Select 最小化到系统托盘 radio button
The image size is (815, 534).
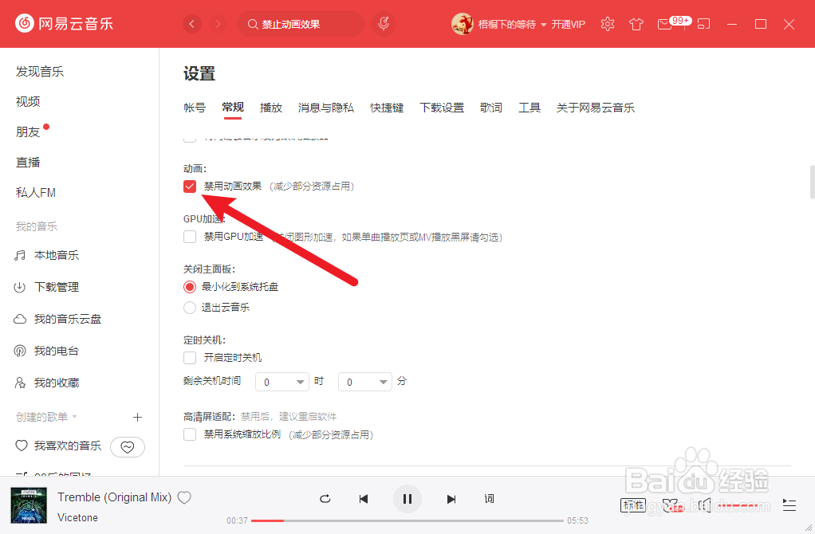pos(190,287)
